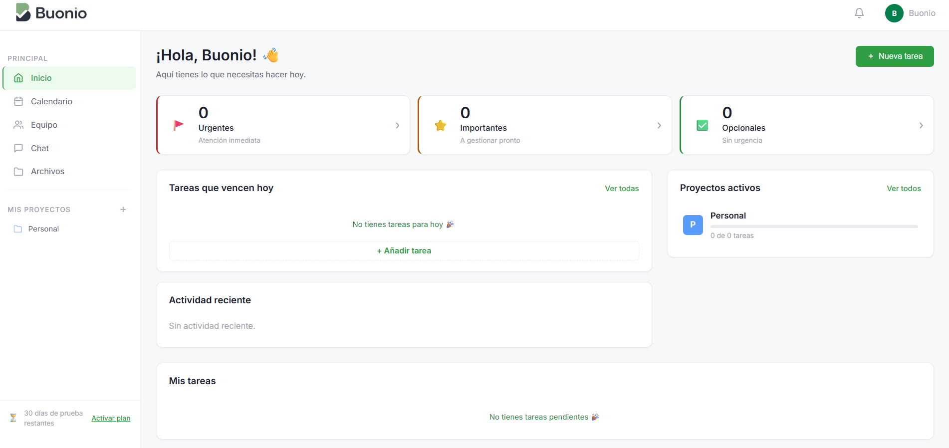Click "No tienes tareas para hoy" message
The image size is (949, 448).
(403, 224)
